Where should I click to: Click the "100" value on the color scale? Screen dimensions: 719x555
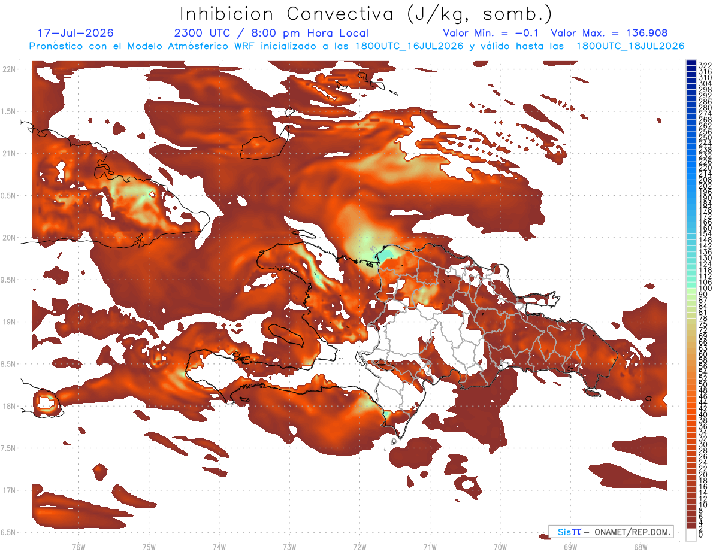point(705,289)
